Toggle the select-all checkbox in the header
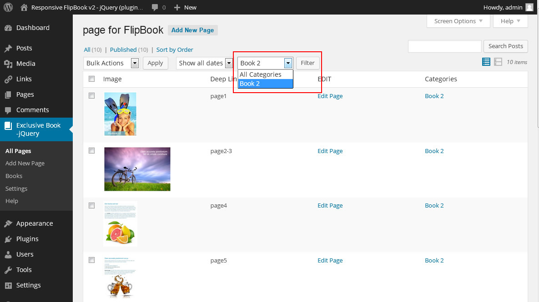The width and height of the screenshot is (539, 302). click(x=92, y=79)
